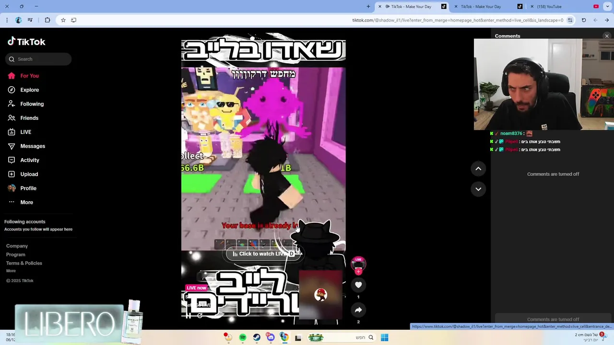Focus the TikTok Search field
Image resolution: width=614 pixels, height=345 pixels.
tap(38, 59)
